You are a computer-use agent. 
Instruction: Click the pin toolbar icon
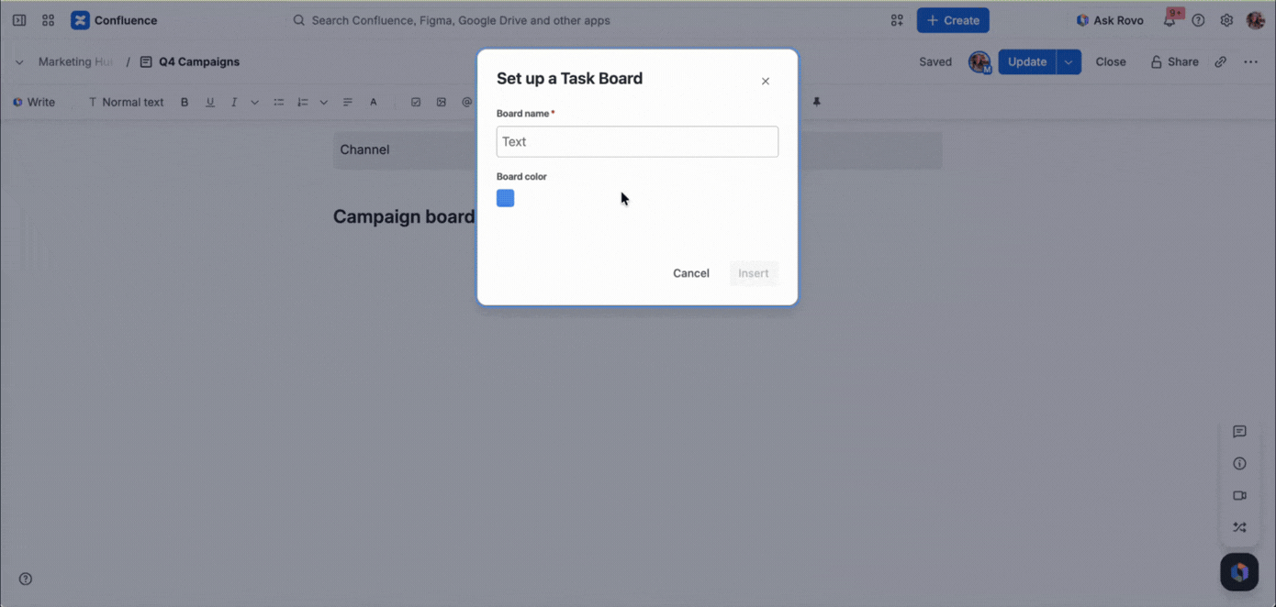[816, 102]
